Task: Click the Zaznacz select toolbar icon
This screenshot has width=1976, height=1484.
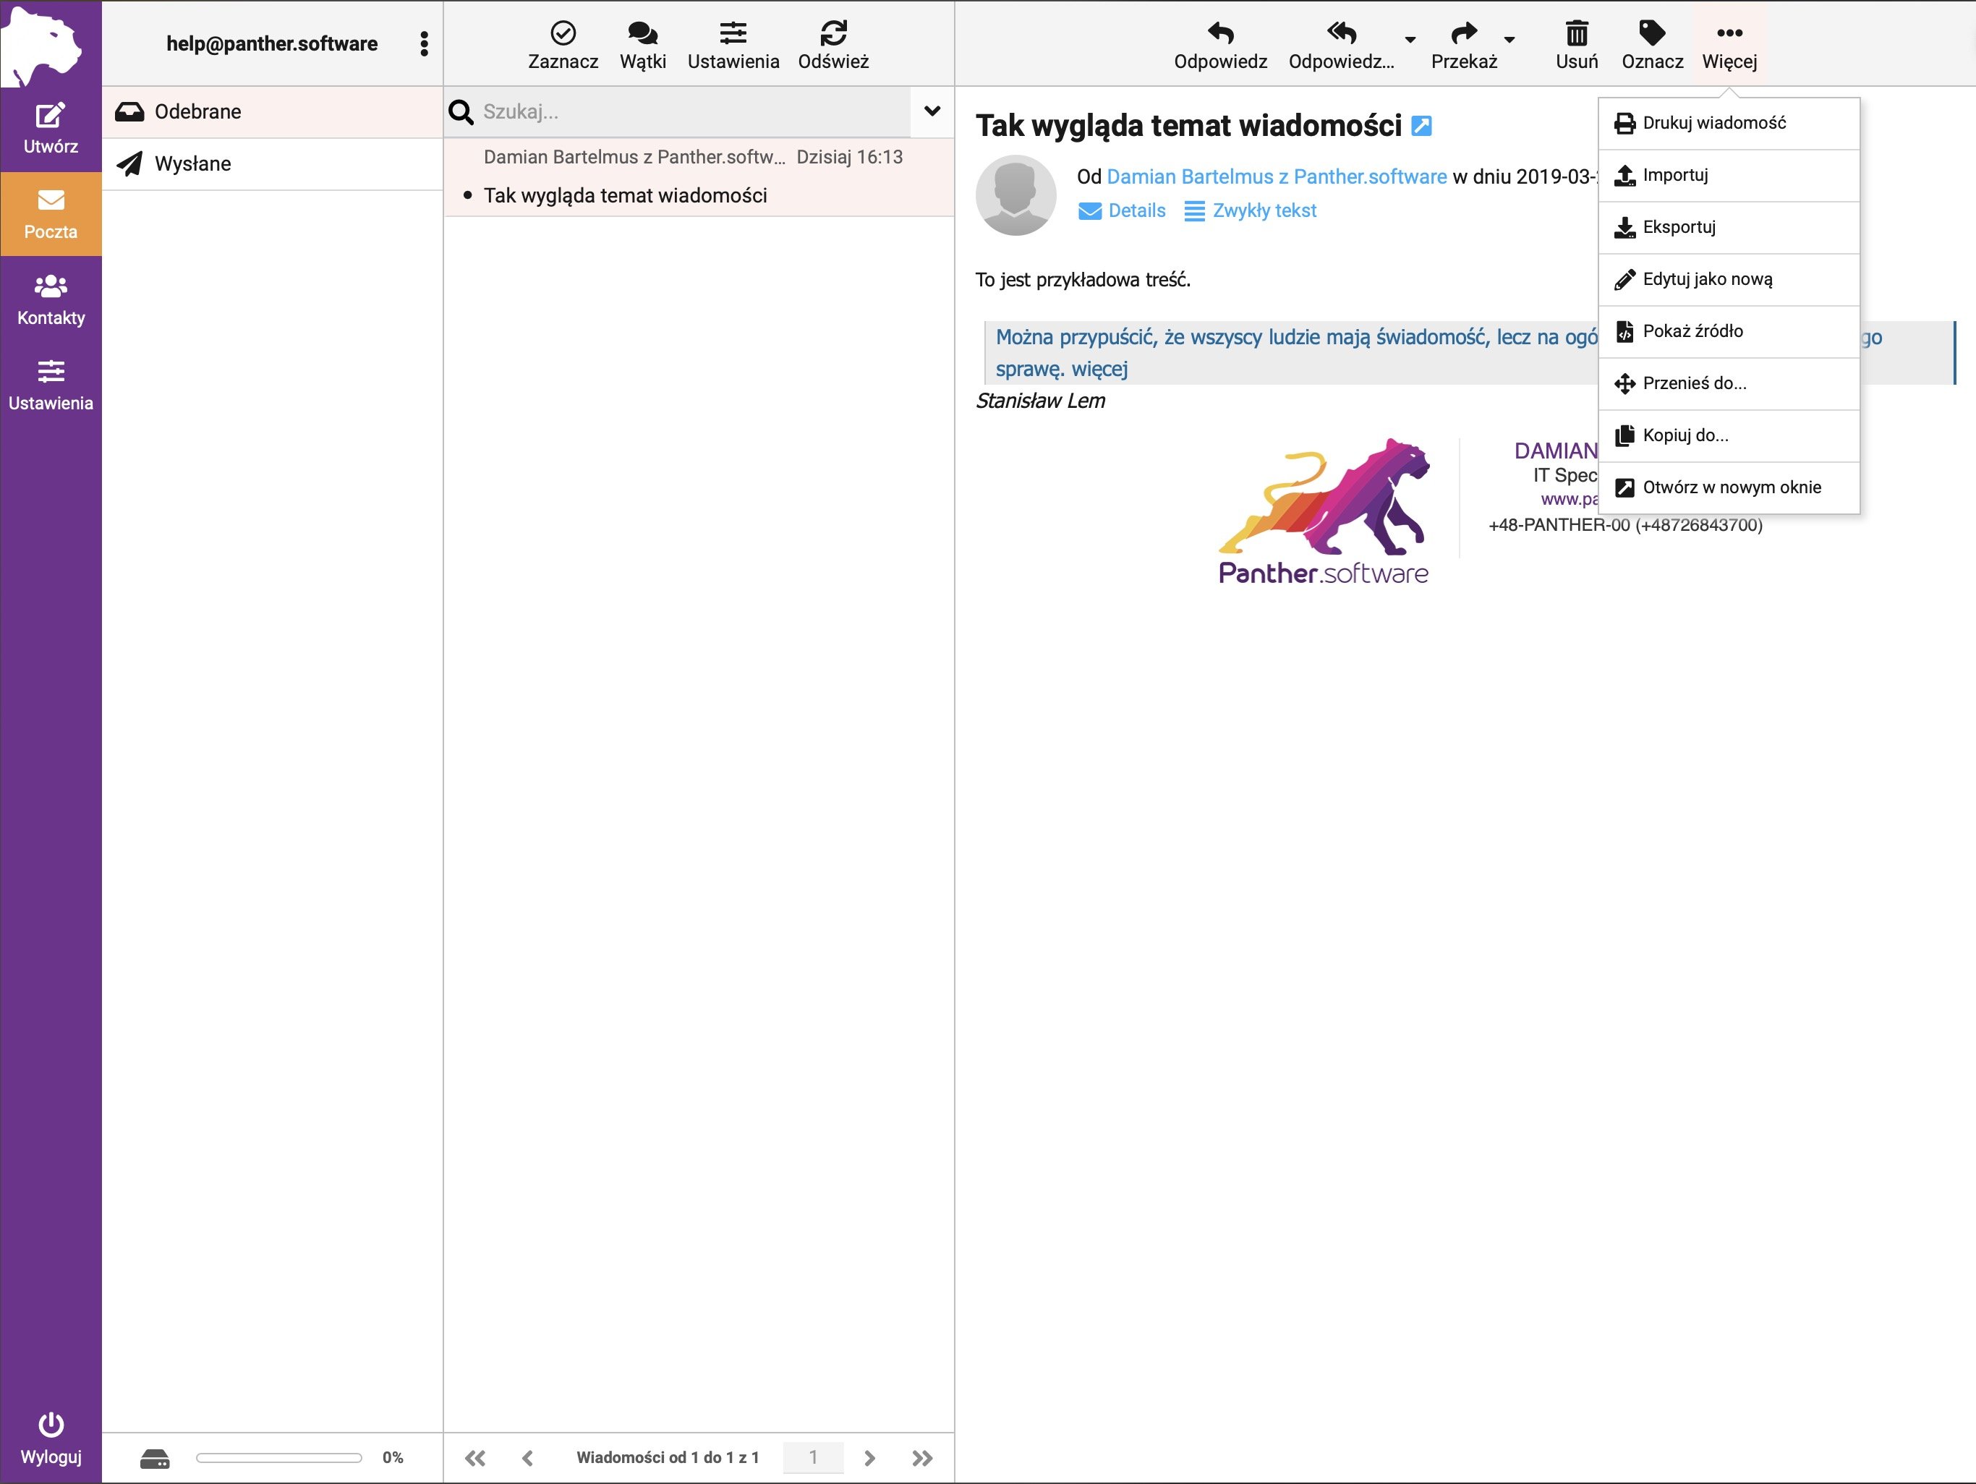Action: 563,34
